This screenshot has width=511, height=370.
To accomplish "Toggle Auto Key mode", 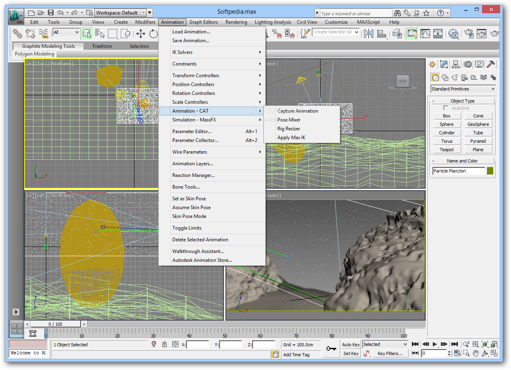I will (351, 345).
